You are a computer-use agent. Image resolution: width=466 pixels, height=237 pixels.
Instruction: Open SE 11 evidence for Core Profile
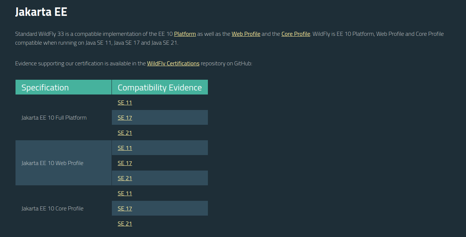(x=124, y=193)
